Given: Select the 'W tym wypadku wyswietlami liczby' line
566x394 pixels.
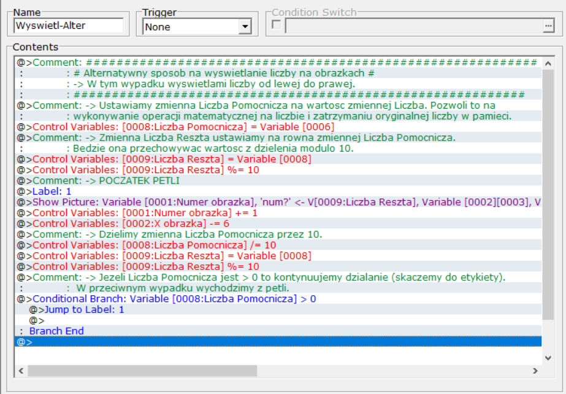Looking at the screenshot, I should [278, 84].
